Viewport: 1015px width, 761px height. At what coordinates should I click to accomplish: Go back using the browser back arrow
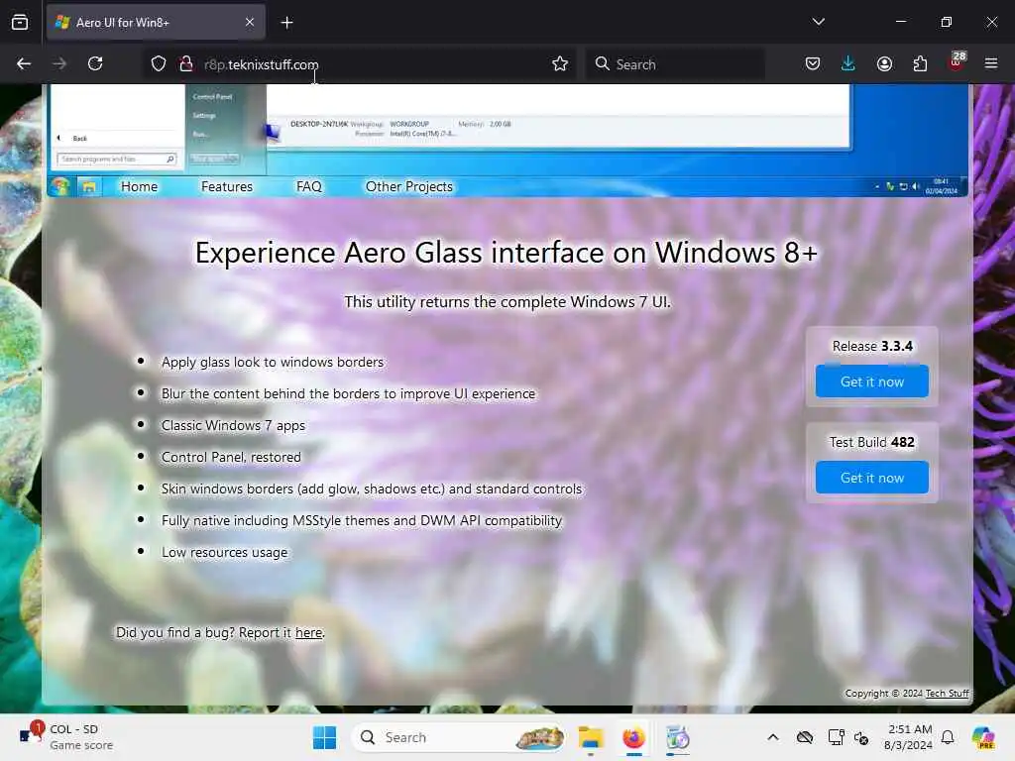[x=24, y=63]
